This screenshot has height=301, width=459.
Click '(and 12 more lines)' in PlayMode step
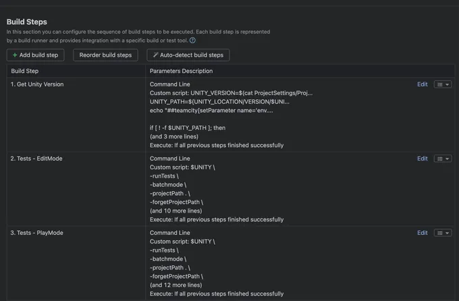(x=175, y=285)
